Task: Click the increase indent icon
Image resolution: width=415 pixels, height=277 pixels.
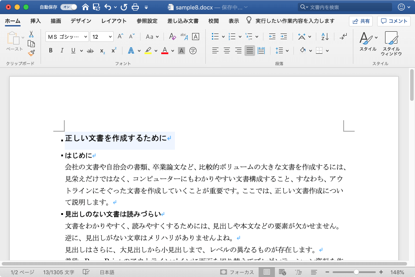Action: point(284,37)
